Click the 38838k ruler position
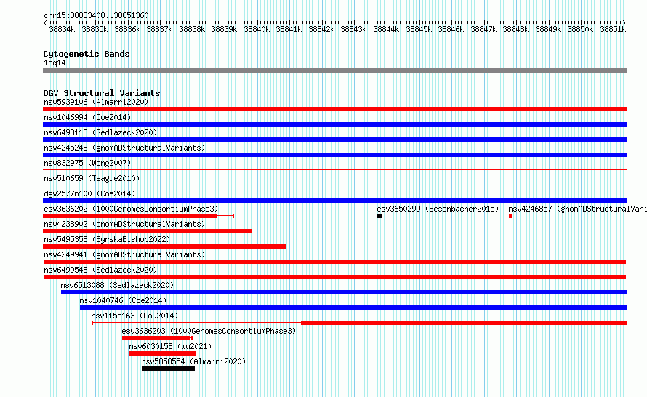The height and width of the screenshot is (397, 647). point(192,29)
